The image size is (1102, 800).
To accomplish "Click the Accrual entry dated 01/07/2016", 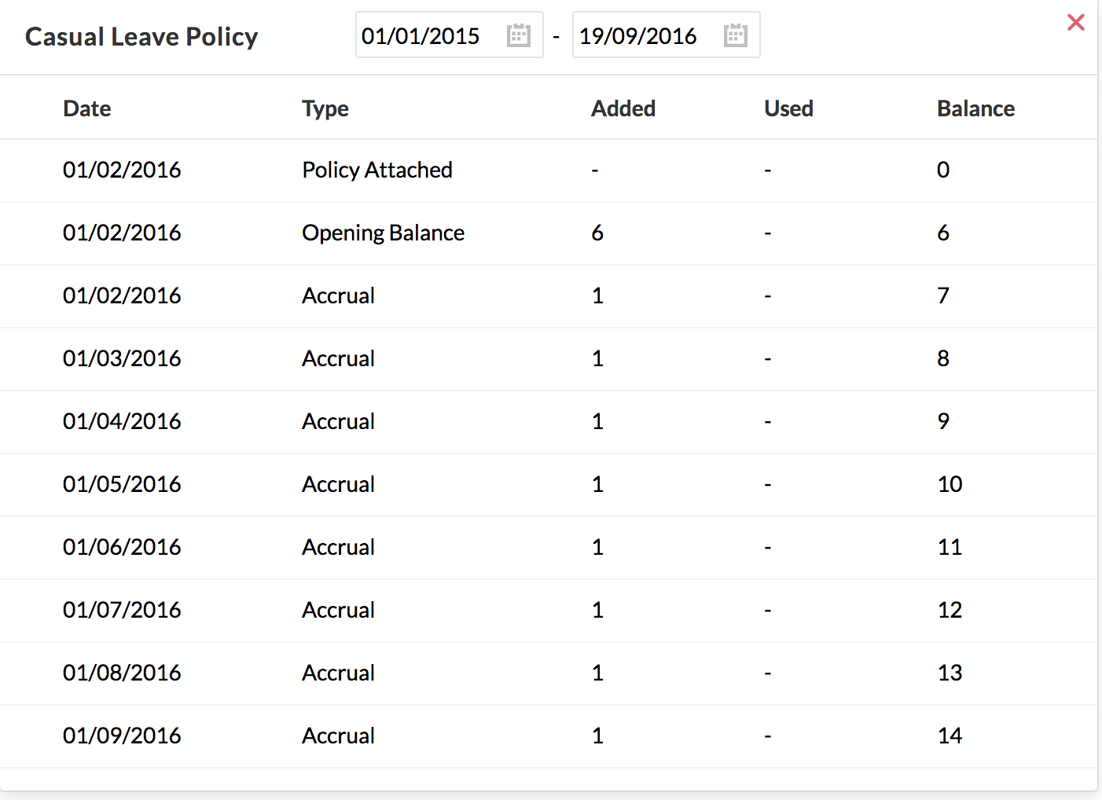I will [x=339, y=610].
